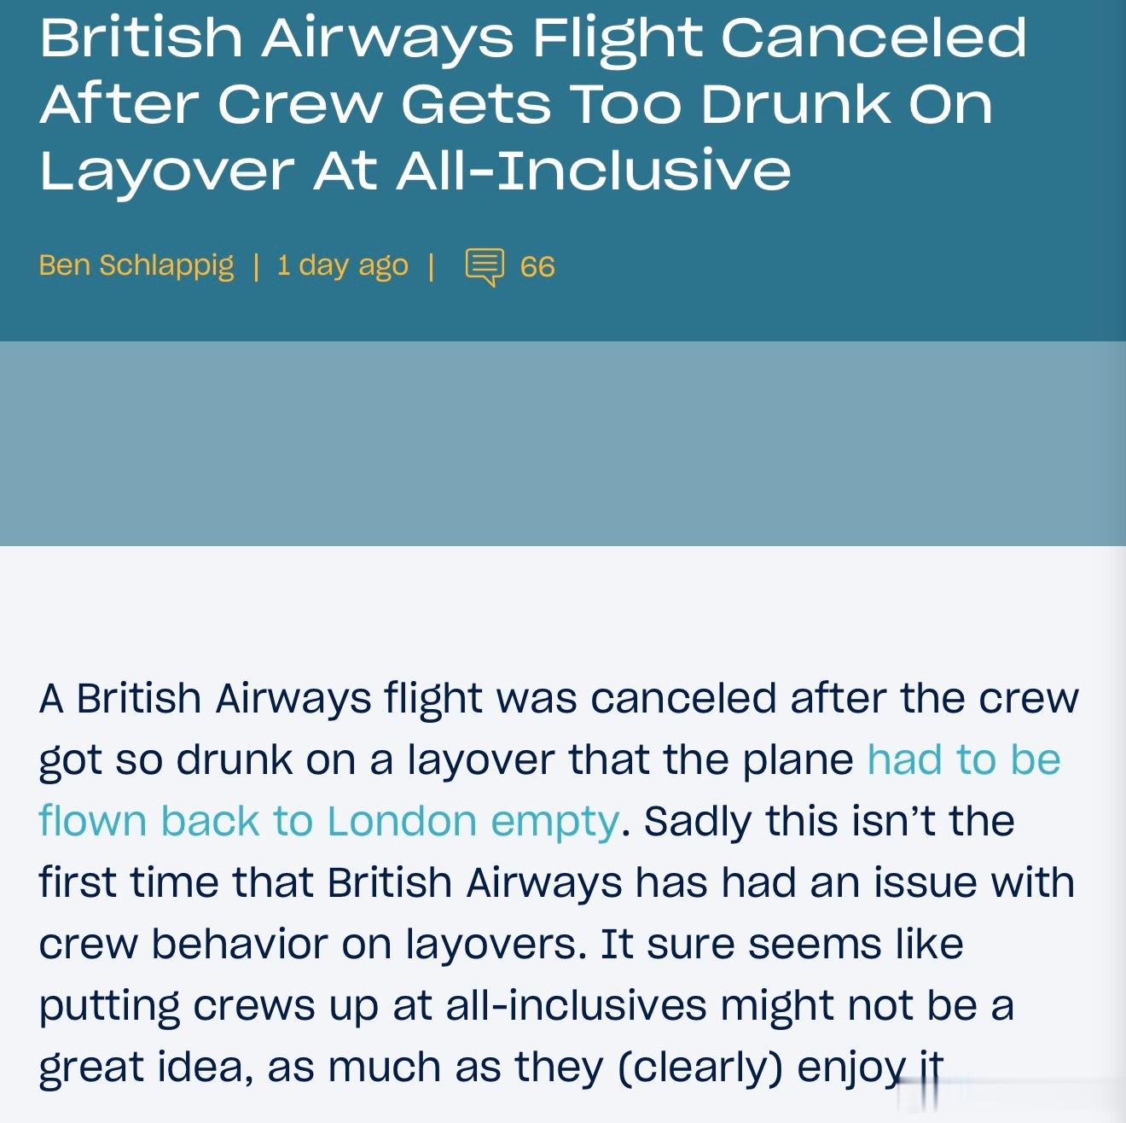Click the 'British Airways Flight Canceled' headline line
1126x1123 pixels.
[533, 38]
